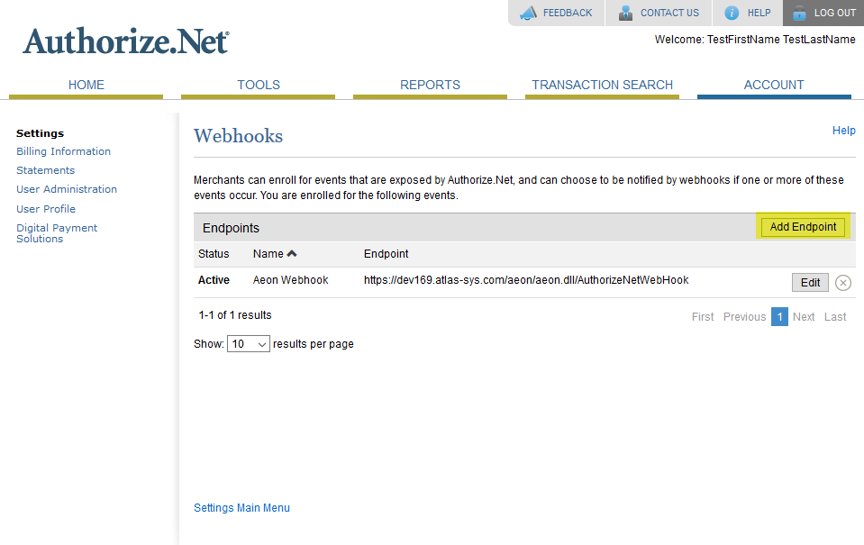Open the results per page dropdown
Screen dimensions: 864x545
[x=248, y=343]
